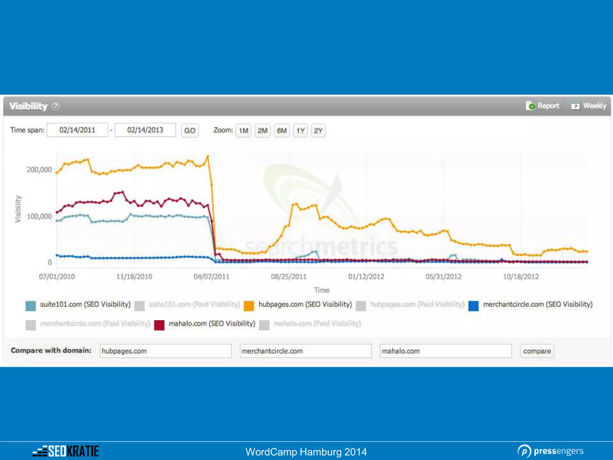
Task: Toggle suite101.com SEO Visibility color swatch
Action: [31, 306]
